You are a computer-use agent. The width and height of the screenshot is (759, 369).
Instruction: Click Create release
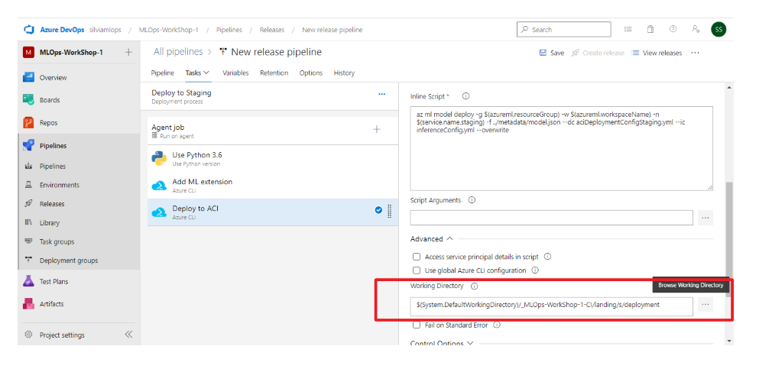click(598, 53)
